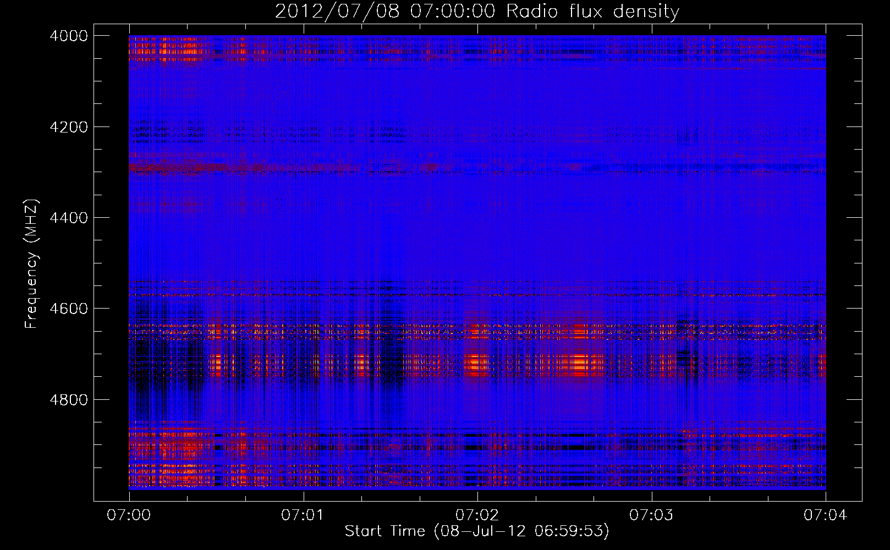Click the 'Start Time (08-Jul-12 06:59:53)' x-axis label

click(x=477, y=531)
